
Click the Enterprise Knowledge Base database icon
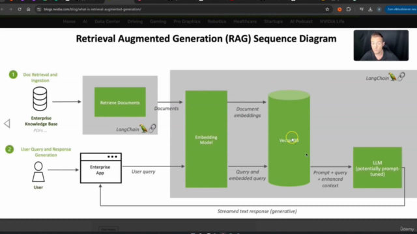click(40, 99)
